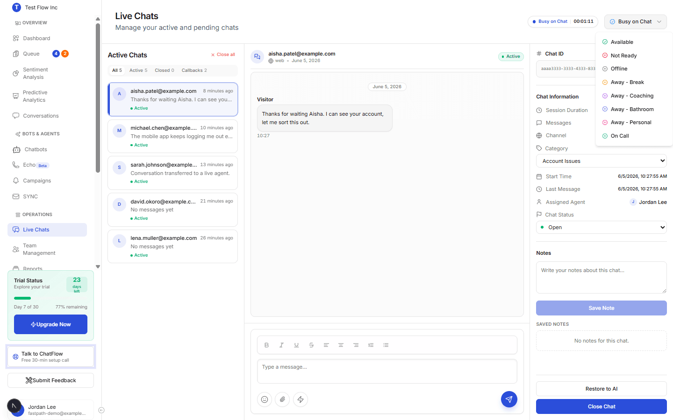Click the Save Note button

(601, 308)
